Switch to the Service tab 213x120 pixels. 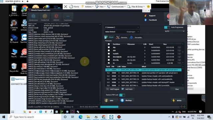coord(122,37)
